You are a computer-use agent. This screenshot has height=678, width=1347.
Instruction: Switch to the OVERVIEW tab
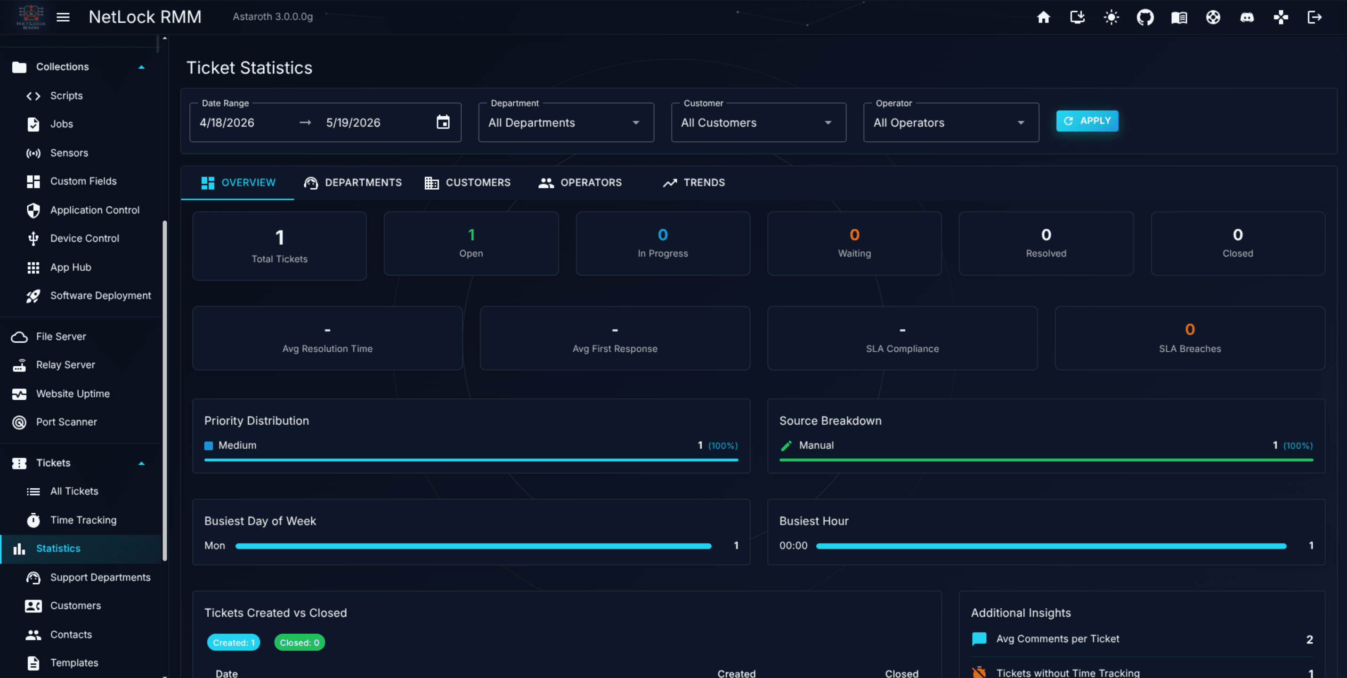(x=238, y=182)
